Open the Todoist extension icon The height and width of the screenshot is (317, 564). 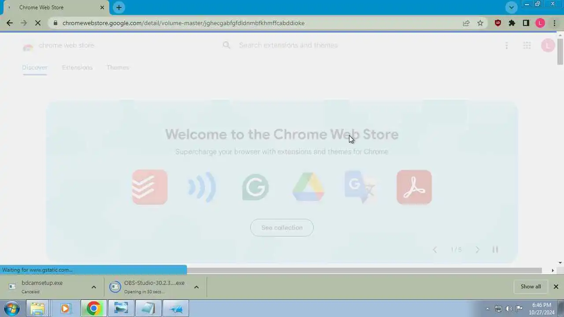click(x=150, y=187)
